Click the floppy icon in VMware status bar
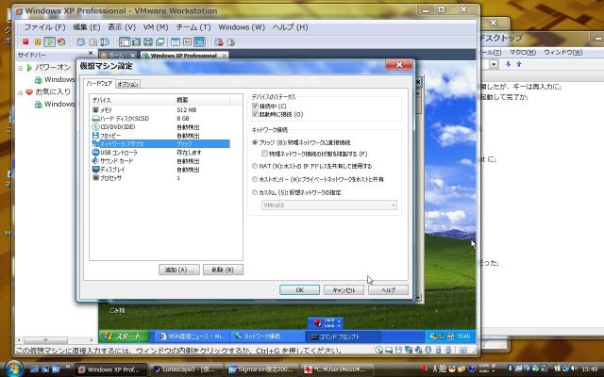 click(x=398, y=350)
